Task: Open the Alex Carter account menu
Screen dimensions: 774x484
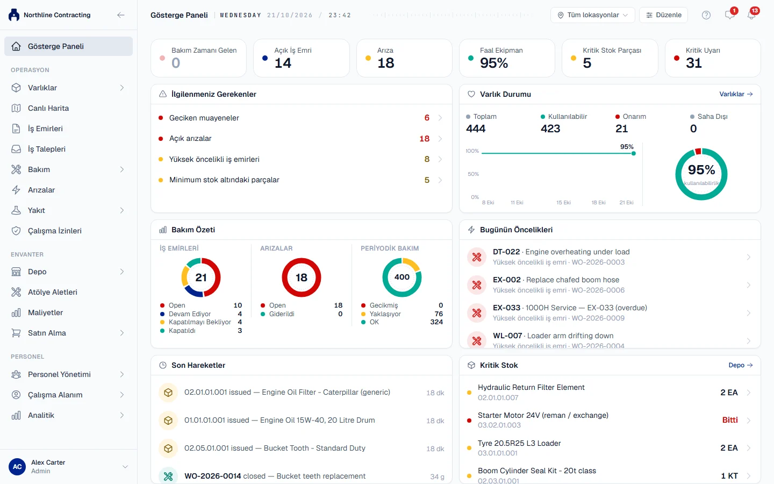Action: click(68, 467)
